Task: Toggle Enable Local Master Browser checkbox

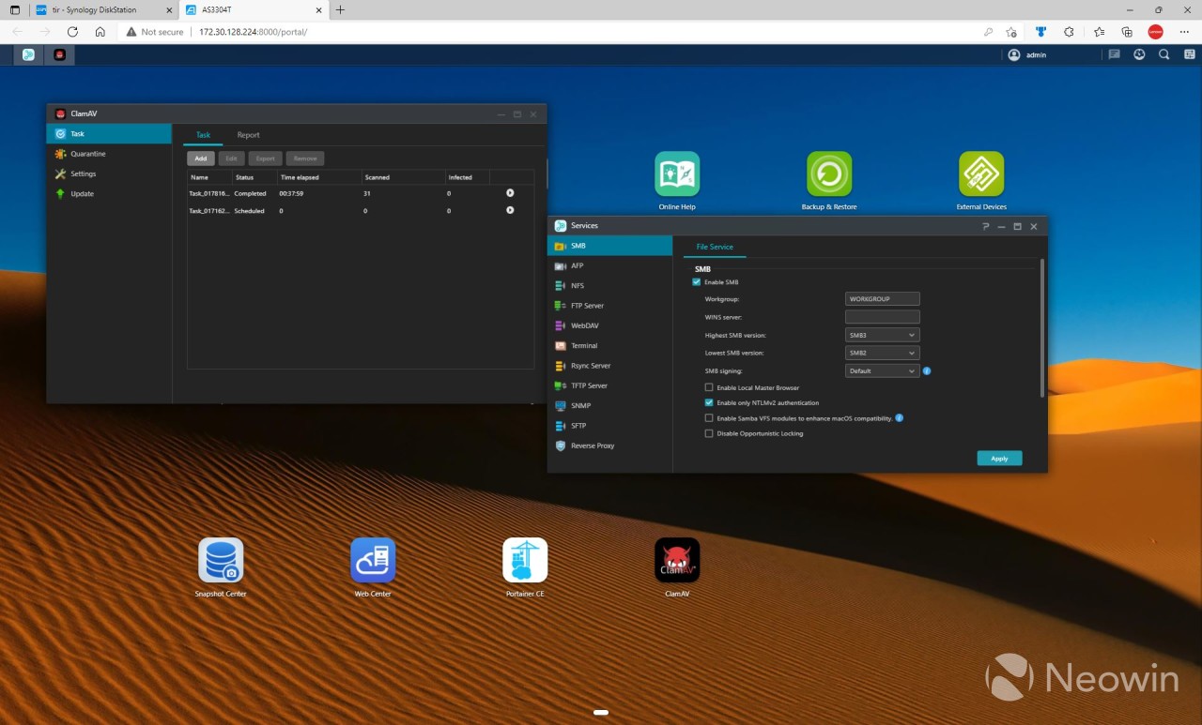Action: [709, 387]
